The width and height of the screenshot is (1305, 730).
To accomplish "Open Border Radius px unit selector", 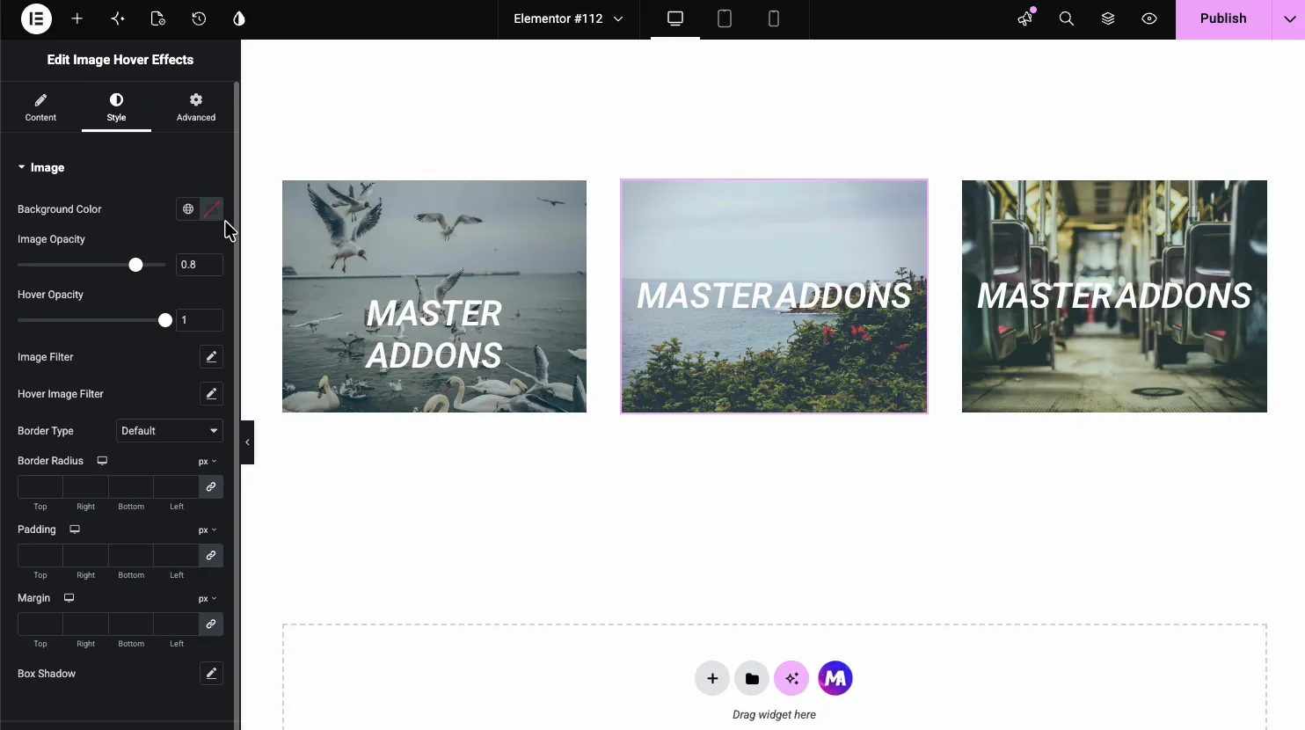I will point(208,461).
